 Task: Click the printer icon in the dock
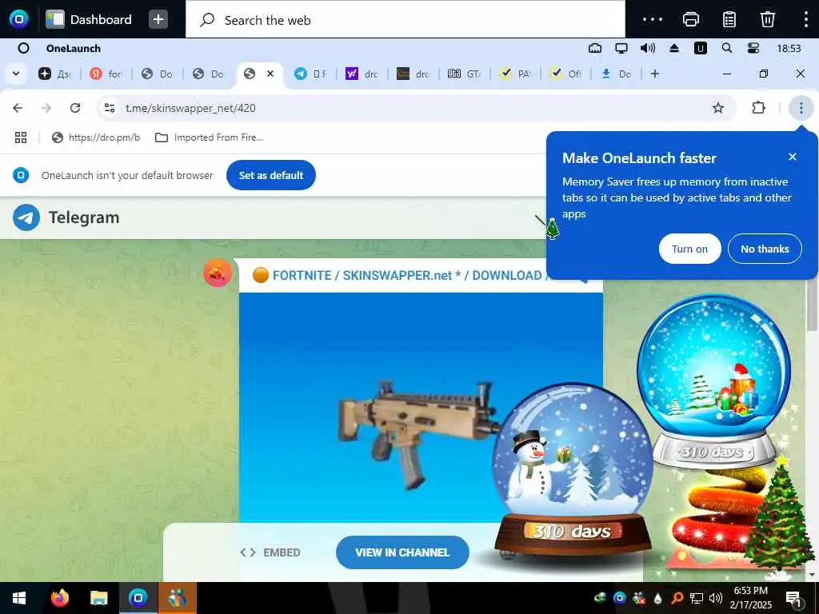point(690,19)
